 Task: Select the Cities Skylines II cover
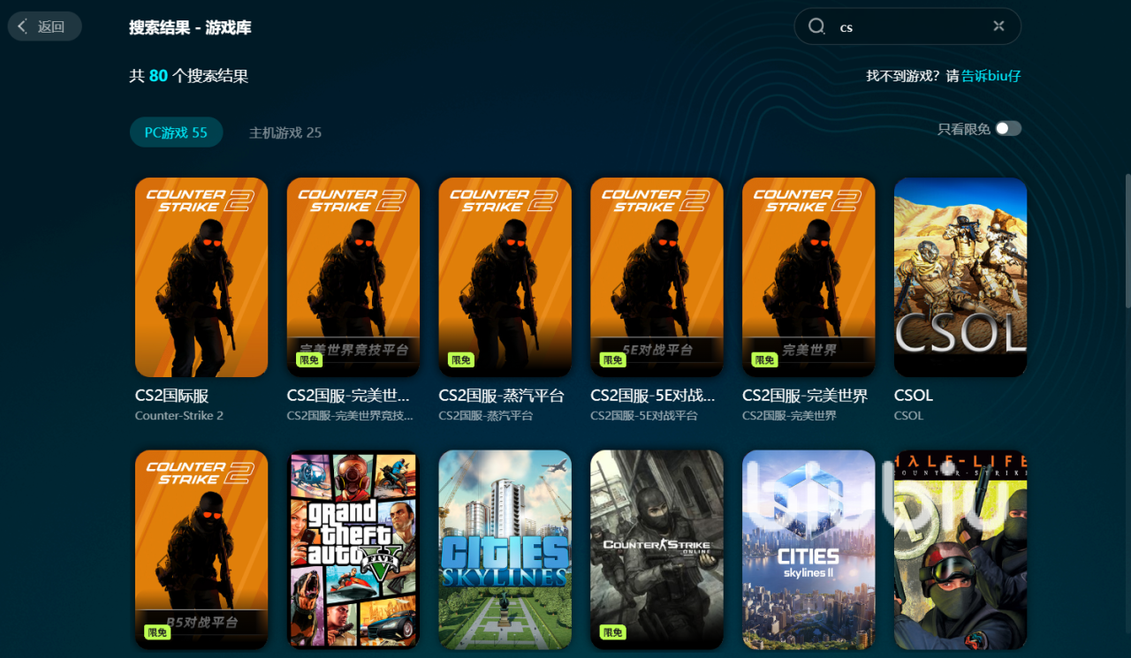[808, 549]
